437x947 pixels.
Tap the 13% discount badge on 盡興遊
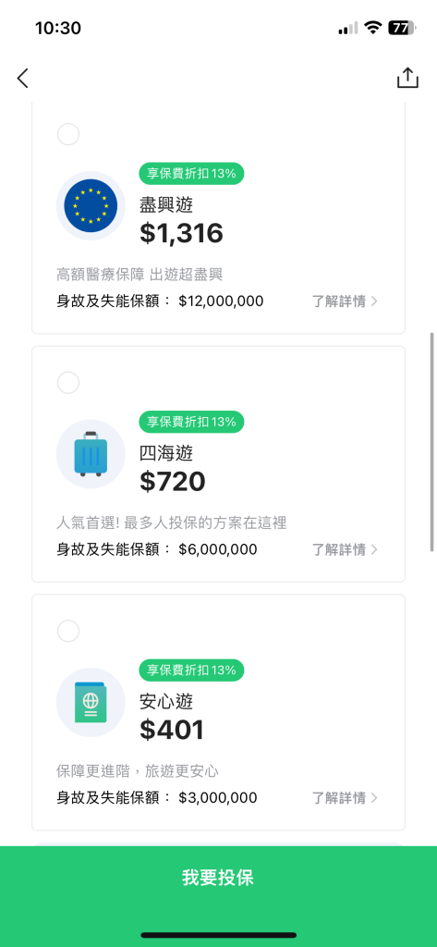pos(191,174)
